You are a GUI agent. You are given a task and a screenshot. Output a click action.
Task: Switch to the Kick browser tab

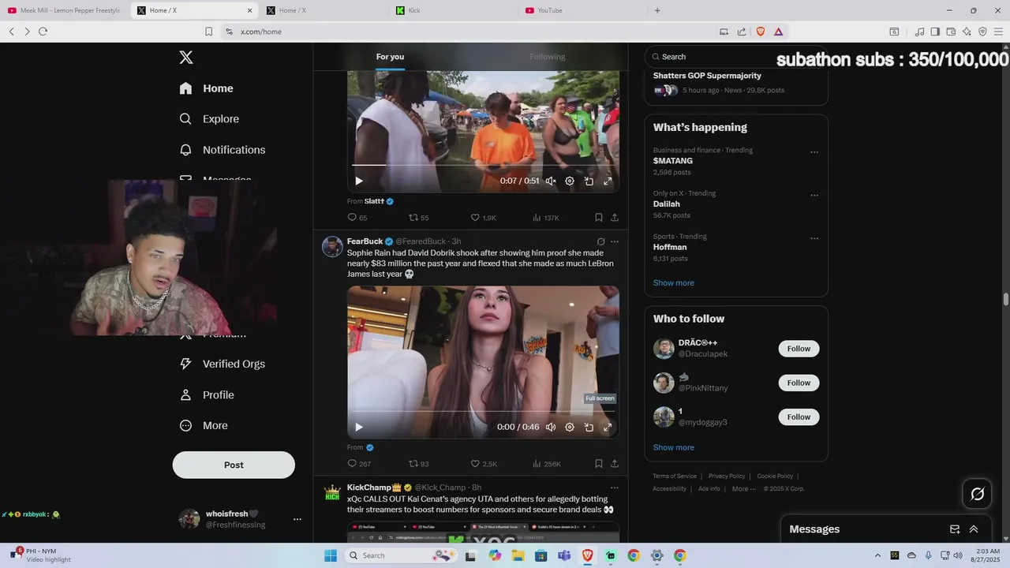(x=452, y=10)
